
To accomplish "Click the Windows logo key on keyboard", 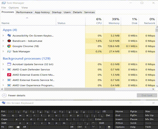I will [x=18, y=127].
